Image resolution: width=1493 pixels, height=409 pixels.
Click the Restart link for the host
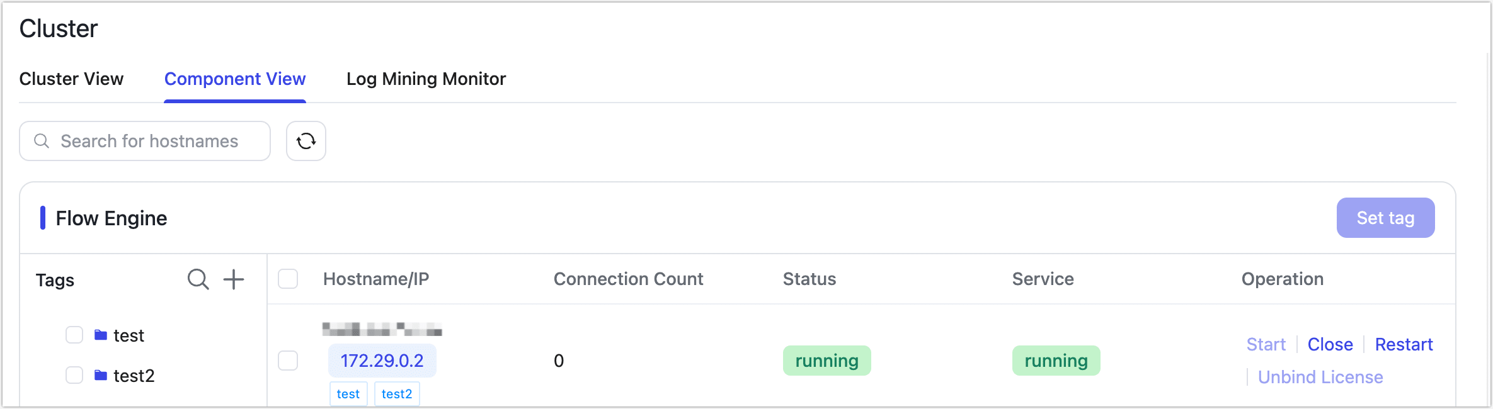[1404, 344]
